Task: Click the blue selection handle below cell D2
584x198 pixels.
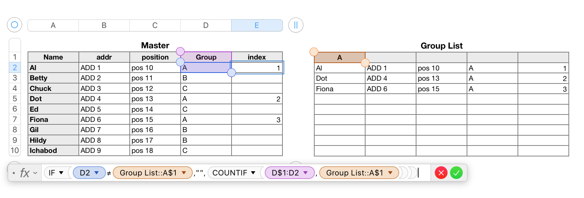Action: (x=232, y=73)
